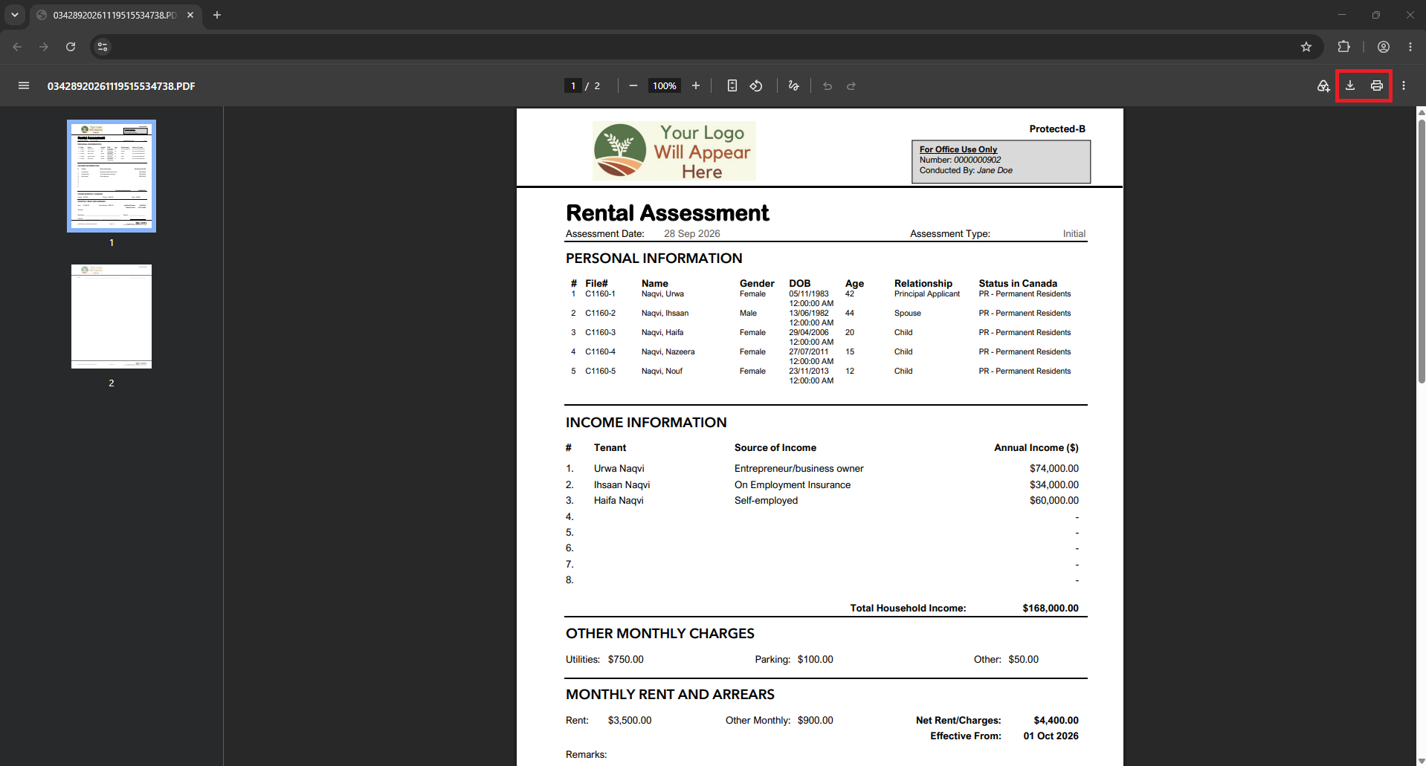Open the annotation draw tool
The width and height of the screenshot is (1426, 766).
point(793,85)
